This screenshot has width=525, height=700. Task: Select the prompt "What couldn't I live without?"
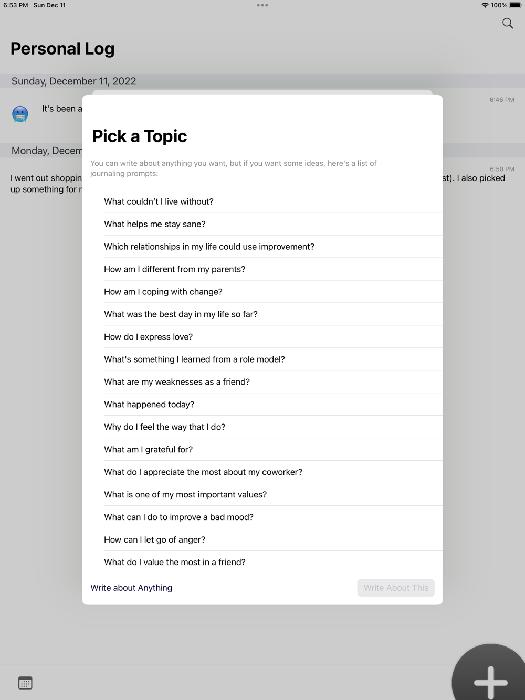click(159, 201)
